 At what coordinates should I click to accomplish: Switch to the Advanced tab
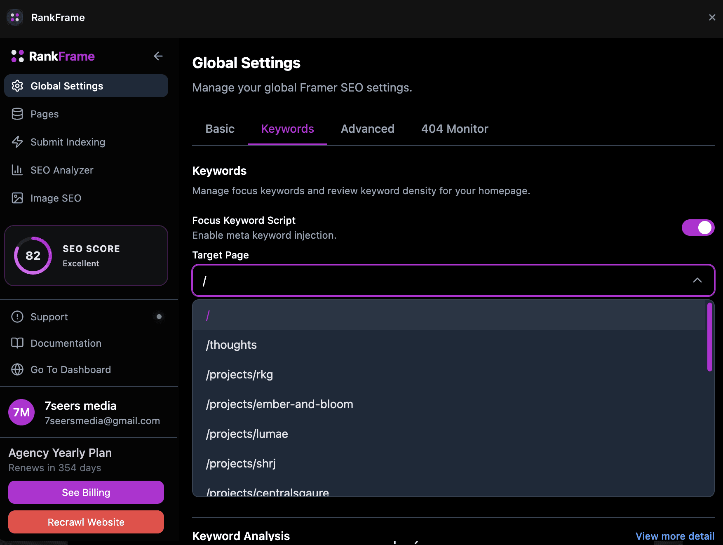[x=368, y=129]
